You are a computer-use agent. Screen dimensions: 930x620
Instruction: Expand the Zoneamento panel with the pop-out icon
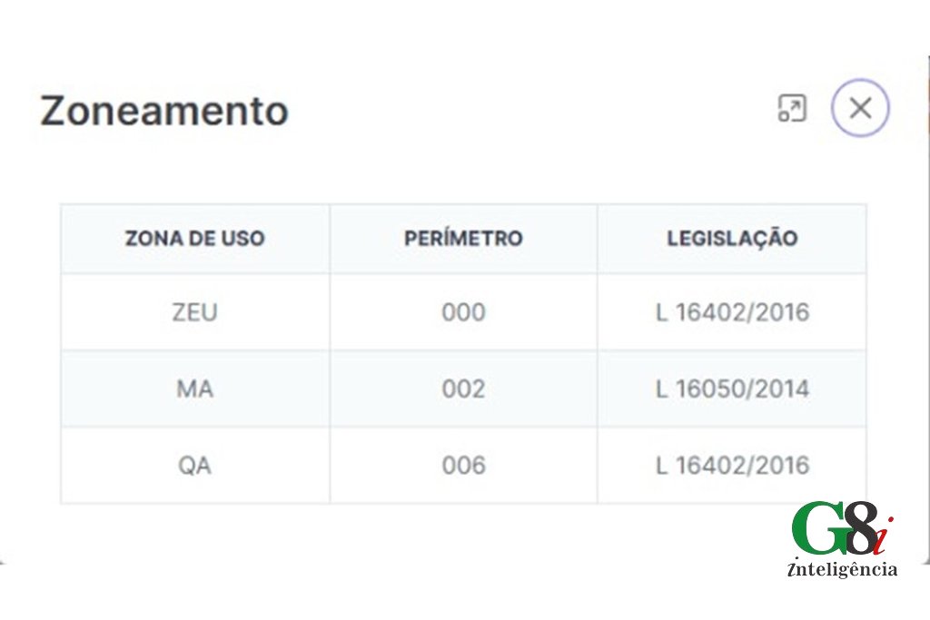792,108
